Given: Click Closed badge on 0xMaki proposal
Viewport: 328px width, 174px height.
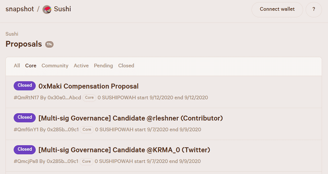Looking at the screenshot, I should point(25,86).
